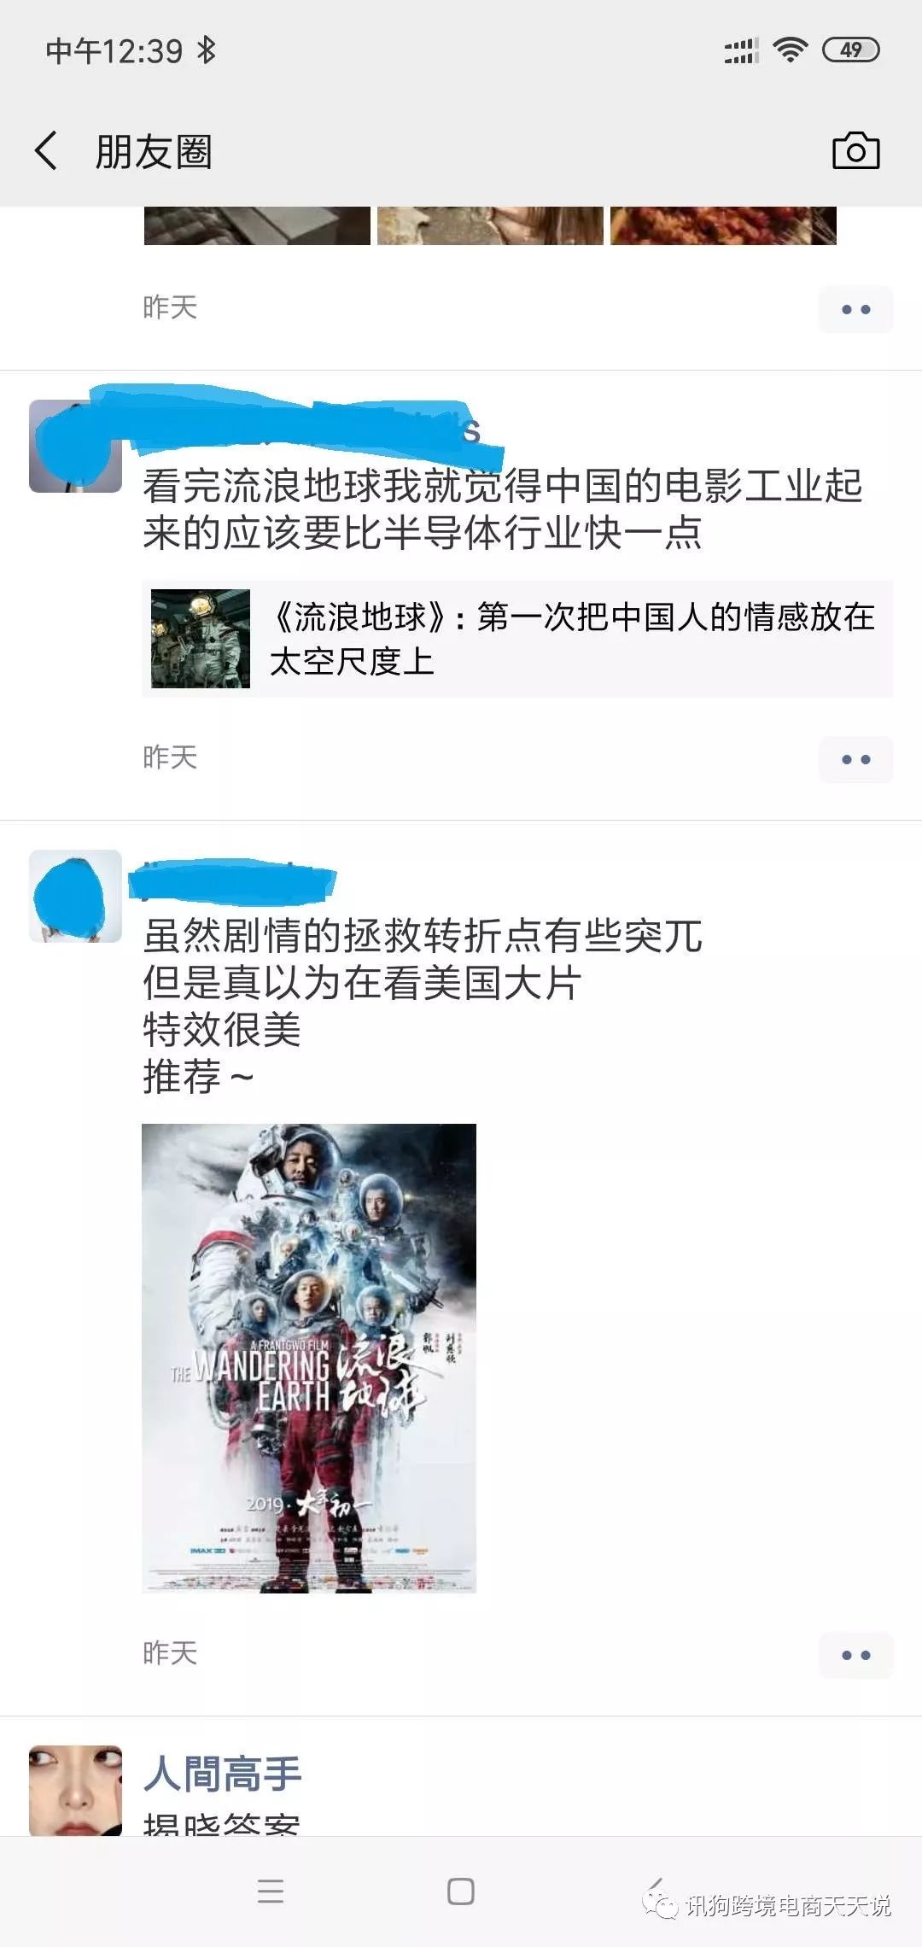Image resolution: width=922 pixels, height=1947 pixels.
Task: View the Wandering Earth movie poster image
Action: click(309, 1359)
